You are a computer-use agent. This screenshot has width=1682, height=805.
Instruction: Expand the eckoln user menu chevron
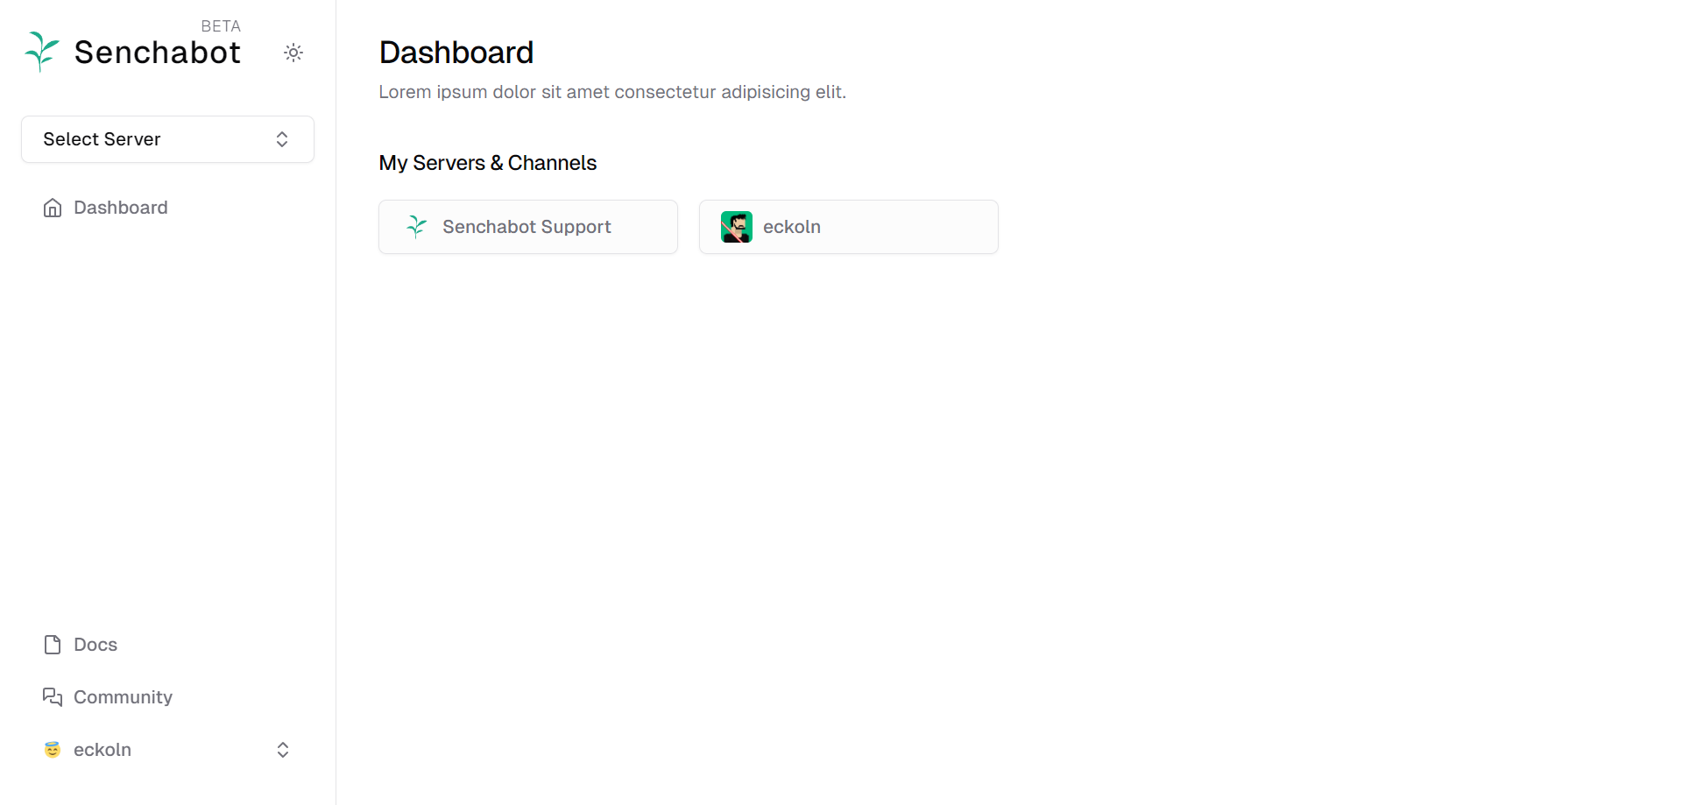click(282, 749)
